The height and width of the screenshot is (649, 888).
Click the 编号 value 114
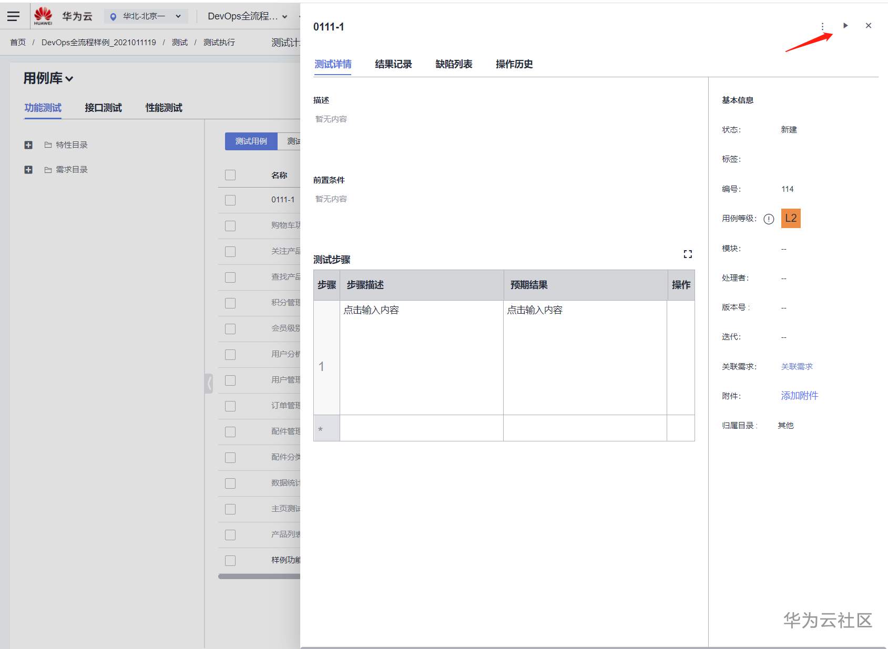click(788, 189)
